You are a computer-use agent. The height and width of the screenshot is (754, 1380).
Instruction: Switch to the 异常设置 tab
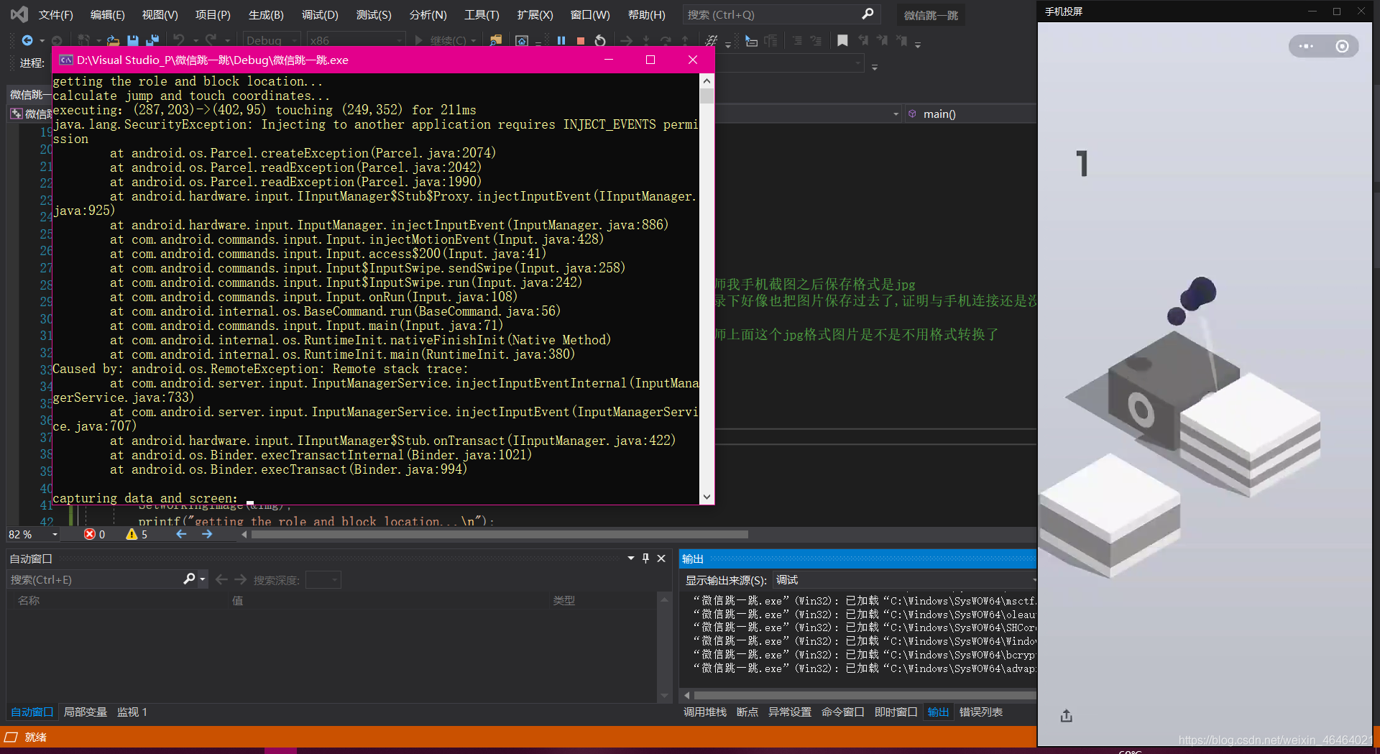point(790,712)
